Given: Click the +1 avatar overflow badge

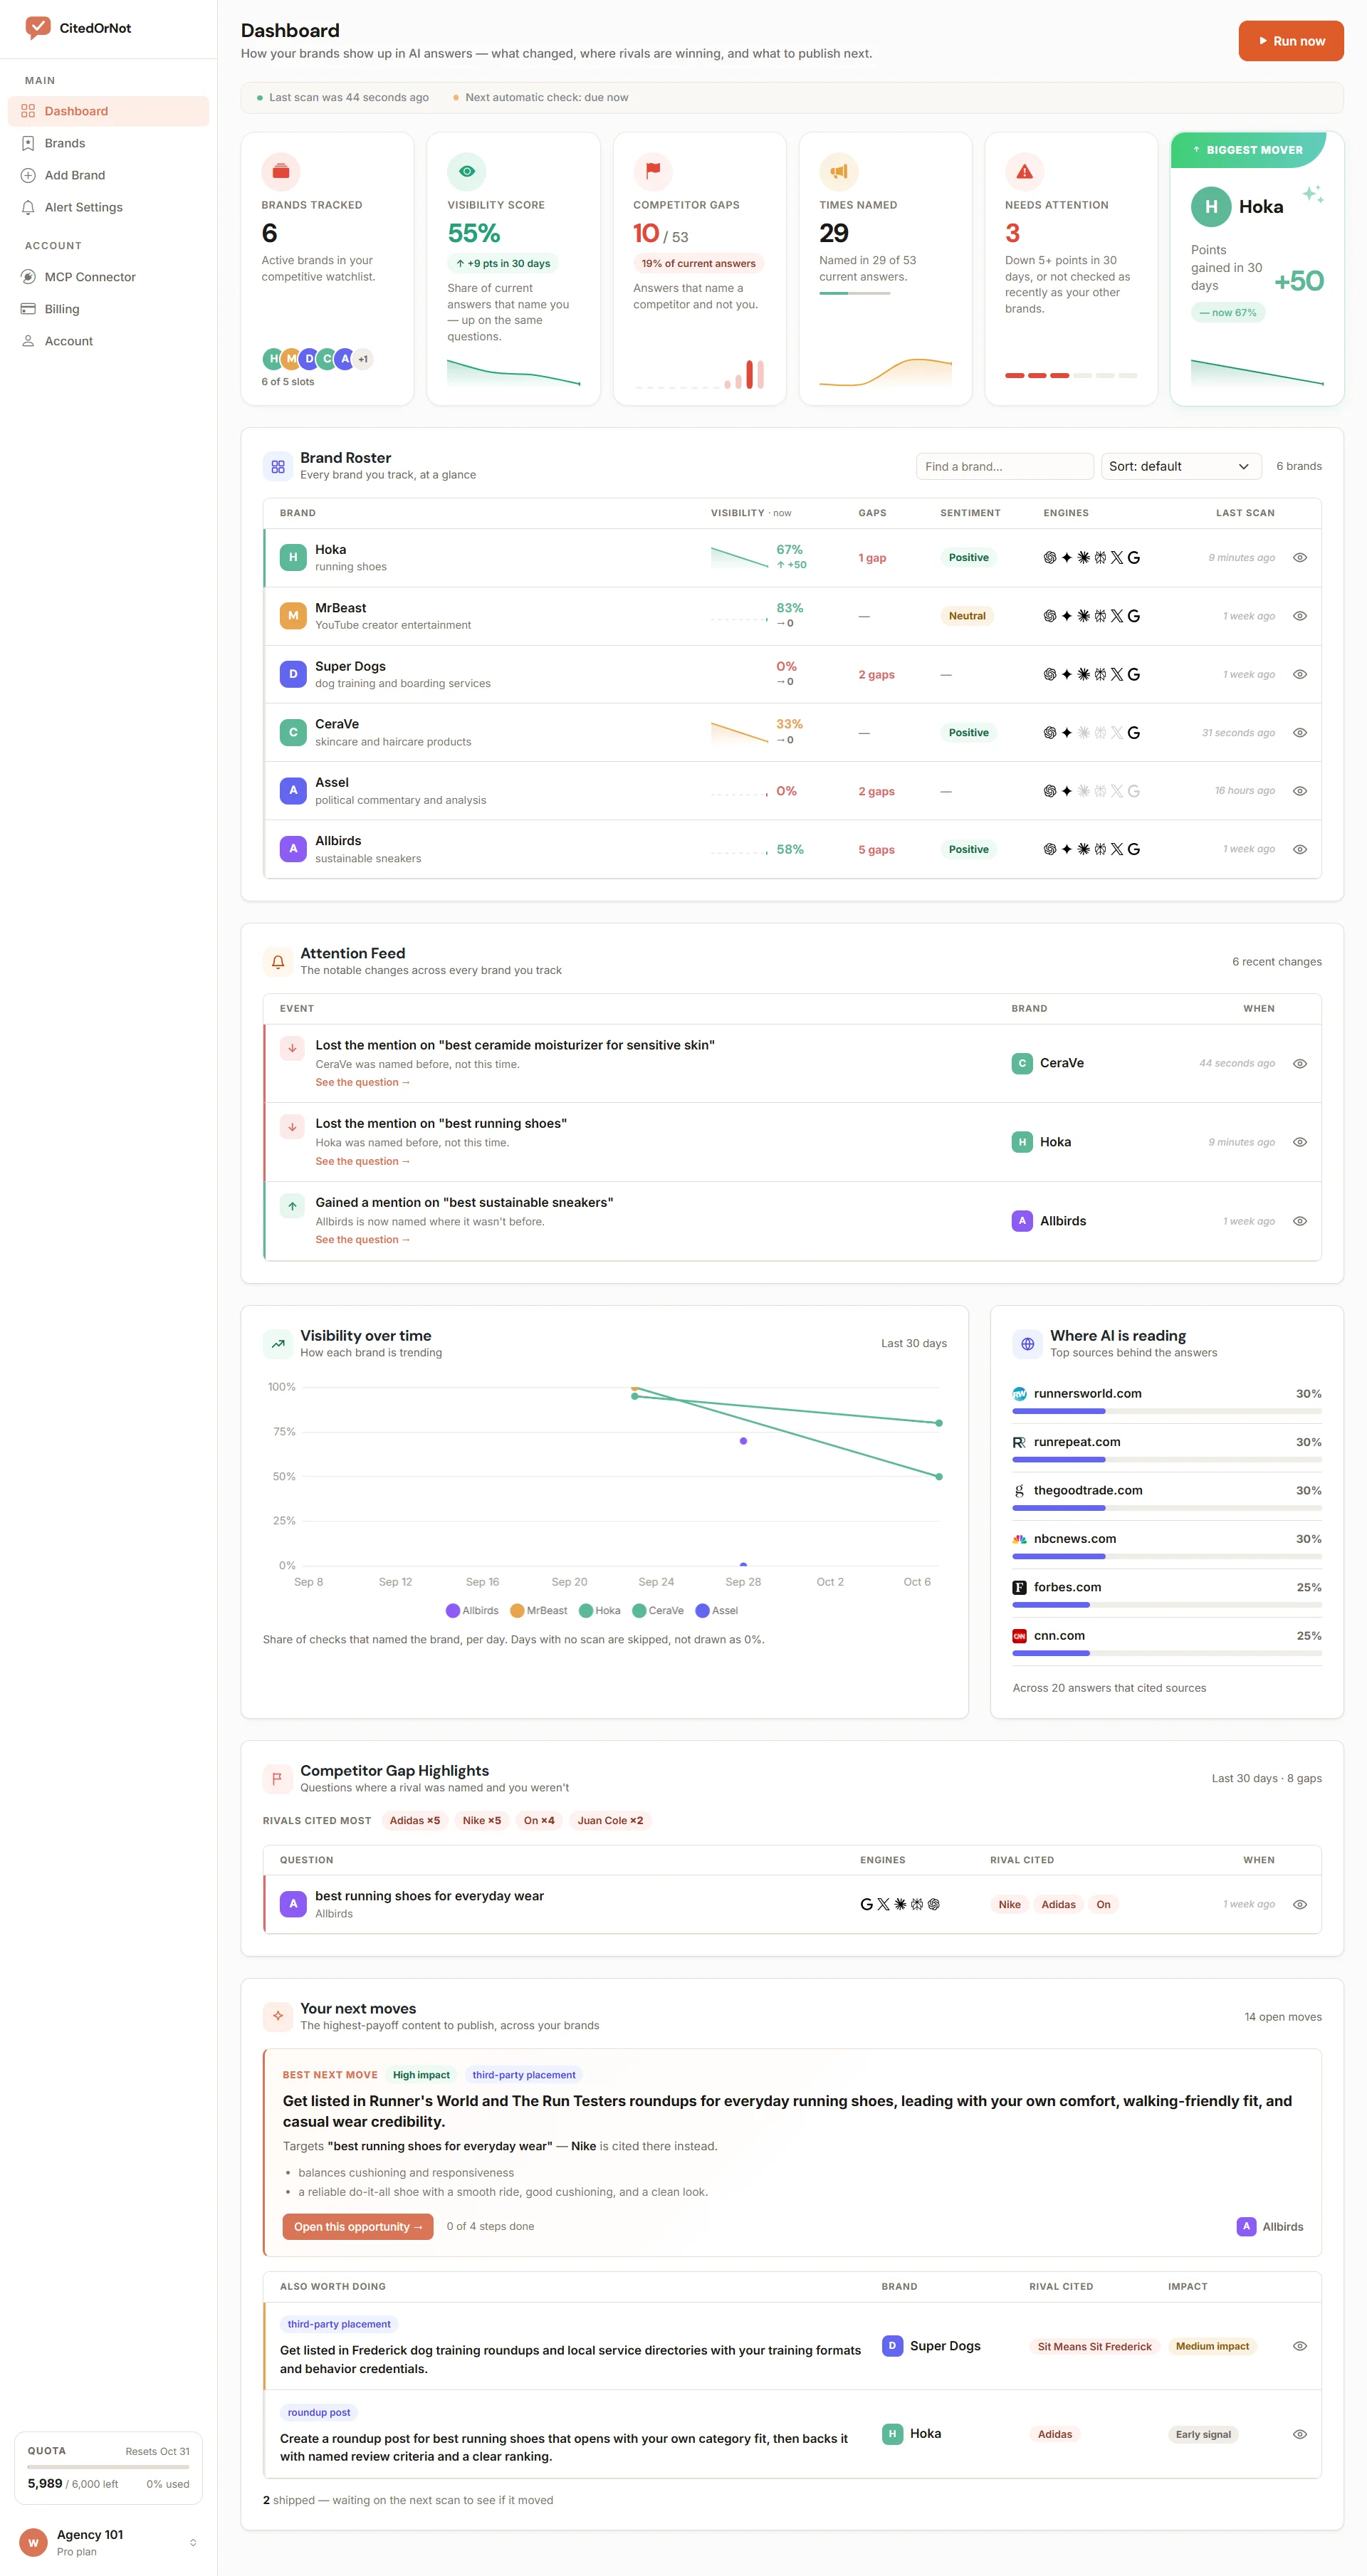Looking at the screenshot, I should 363,359.
